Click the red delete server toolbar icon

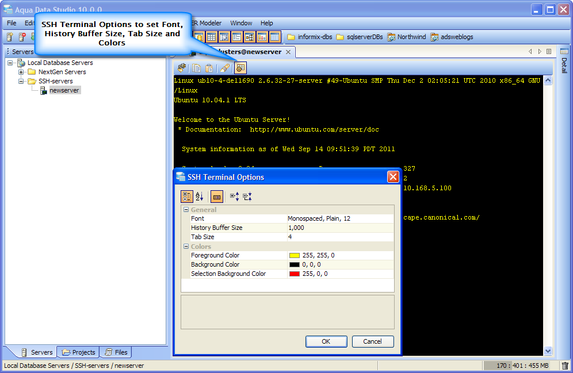coord(22,37)
